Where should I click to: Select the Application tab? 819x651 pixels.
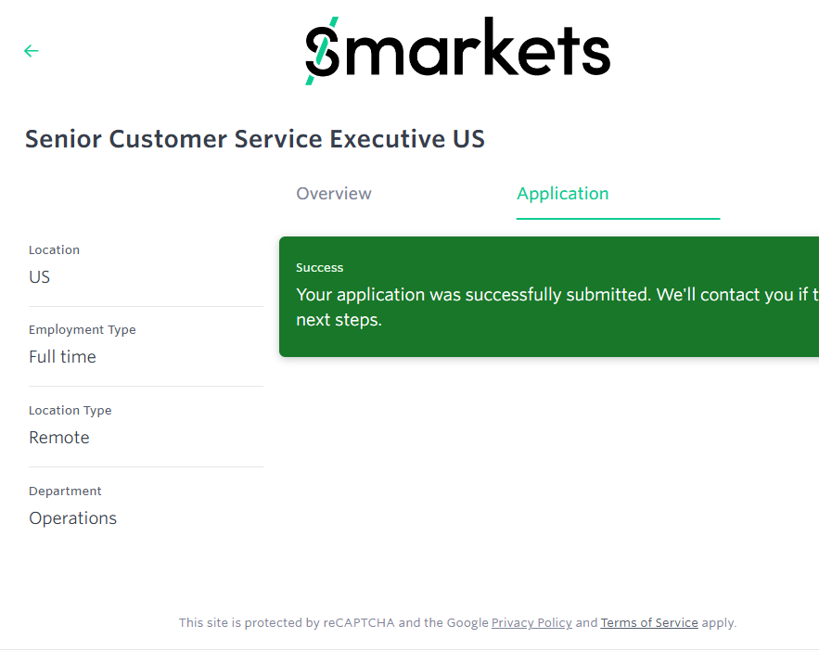click(563, 194)
